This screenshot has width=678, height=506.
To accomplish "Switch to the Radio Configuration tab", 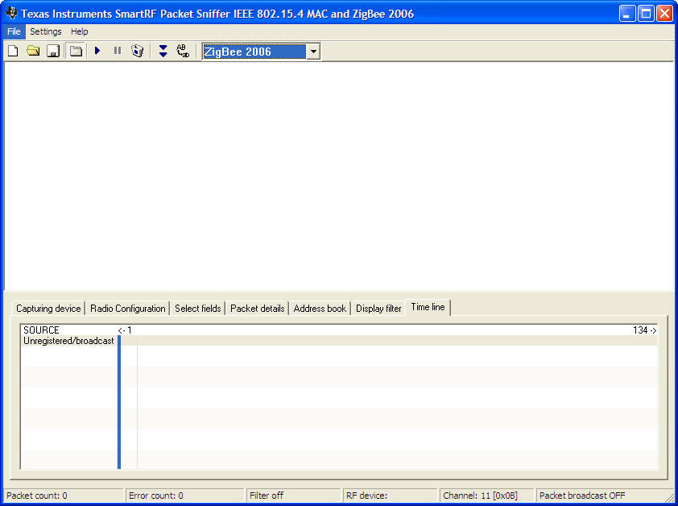I will pos(127,308).
